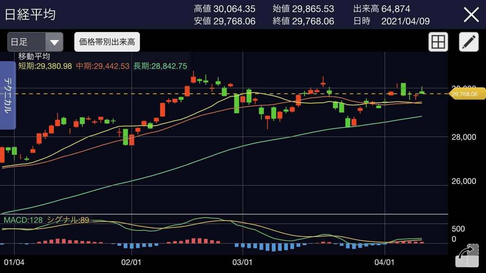This screenshot has width=486, height=273.
Task: Tap the yellow 29,768.06 price marker
Action: [x=467, y=93]
